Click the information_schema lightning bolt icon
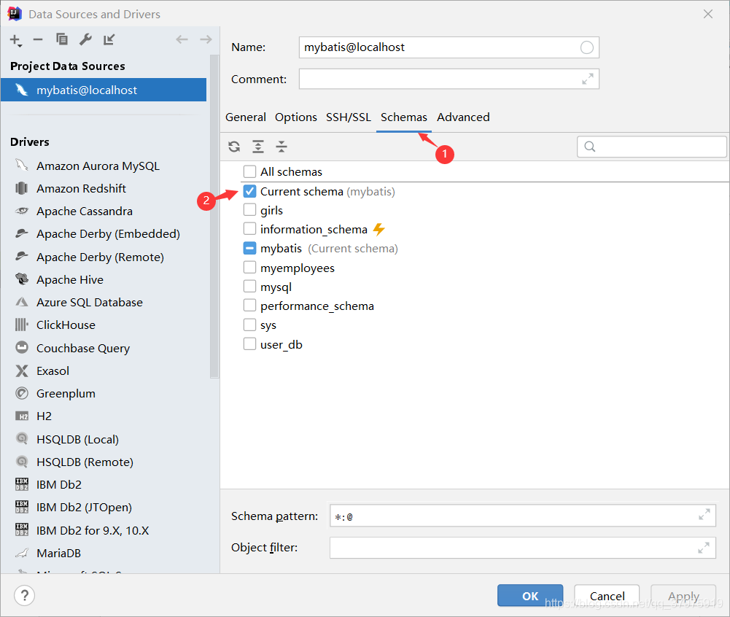Viewport: 730px width, 617px height. (x=379, y=229)
